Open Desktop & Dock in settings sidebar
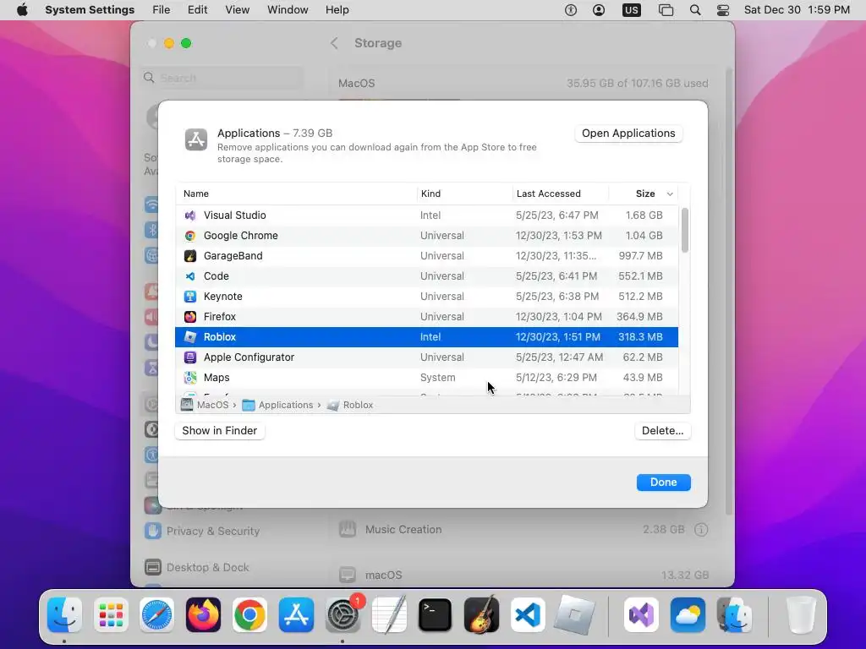This screenshot has height=649, width=866. (x=197, y=567)
